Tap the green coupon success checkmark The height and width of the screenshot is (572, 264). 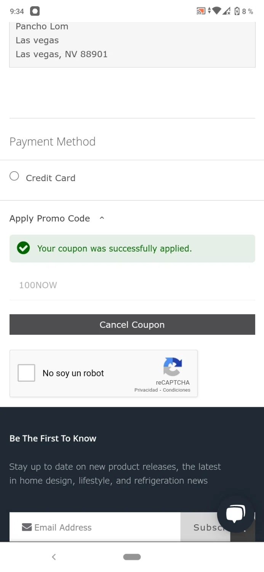tap(23, 248)
